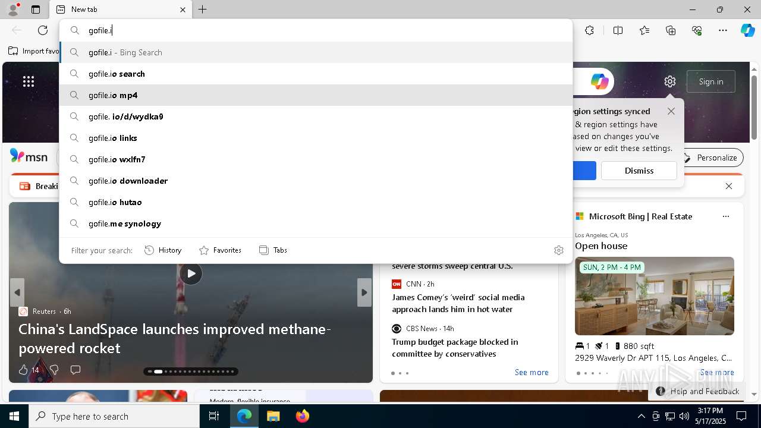Filter search by History
The image size is (761, 428).
(x=163, y=250)
